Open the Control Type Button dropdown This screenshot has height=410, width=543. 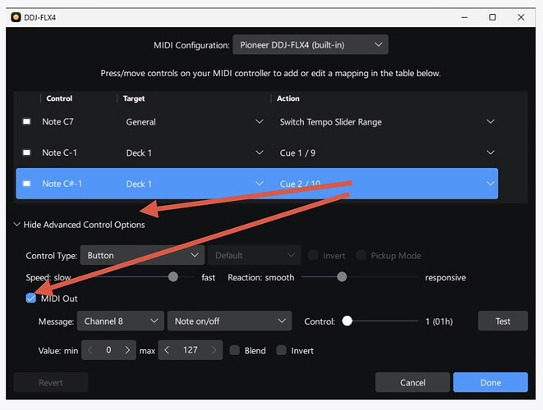142,256
